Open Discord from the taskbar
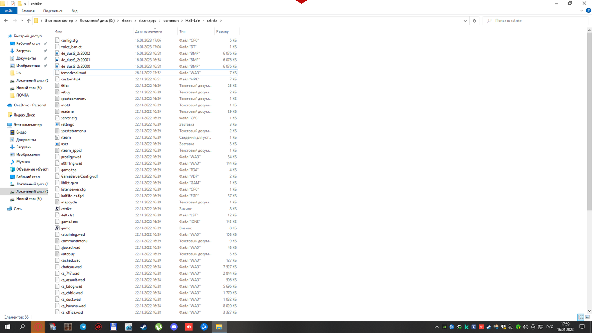 (x=173, y=327)
